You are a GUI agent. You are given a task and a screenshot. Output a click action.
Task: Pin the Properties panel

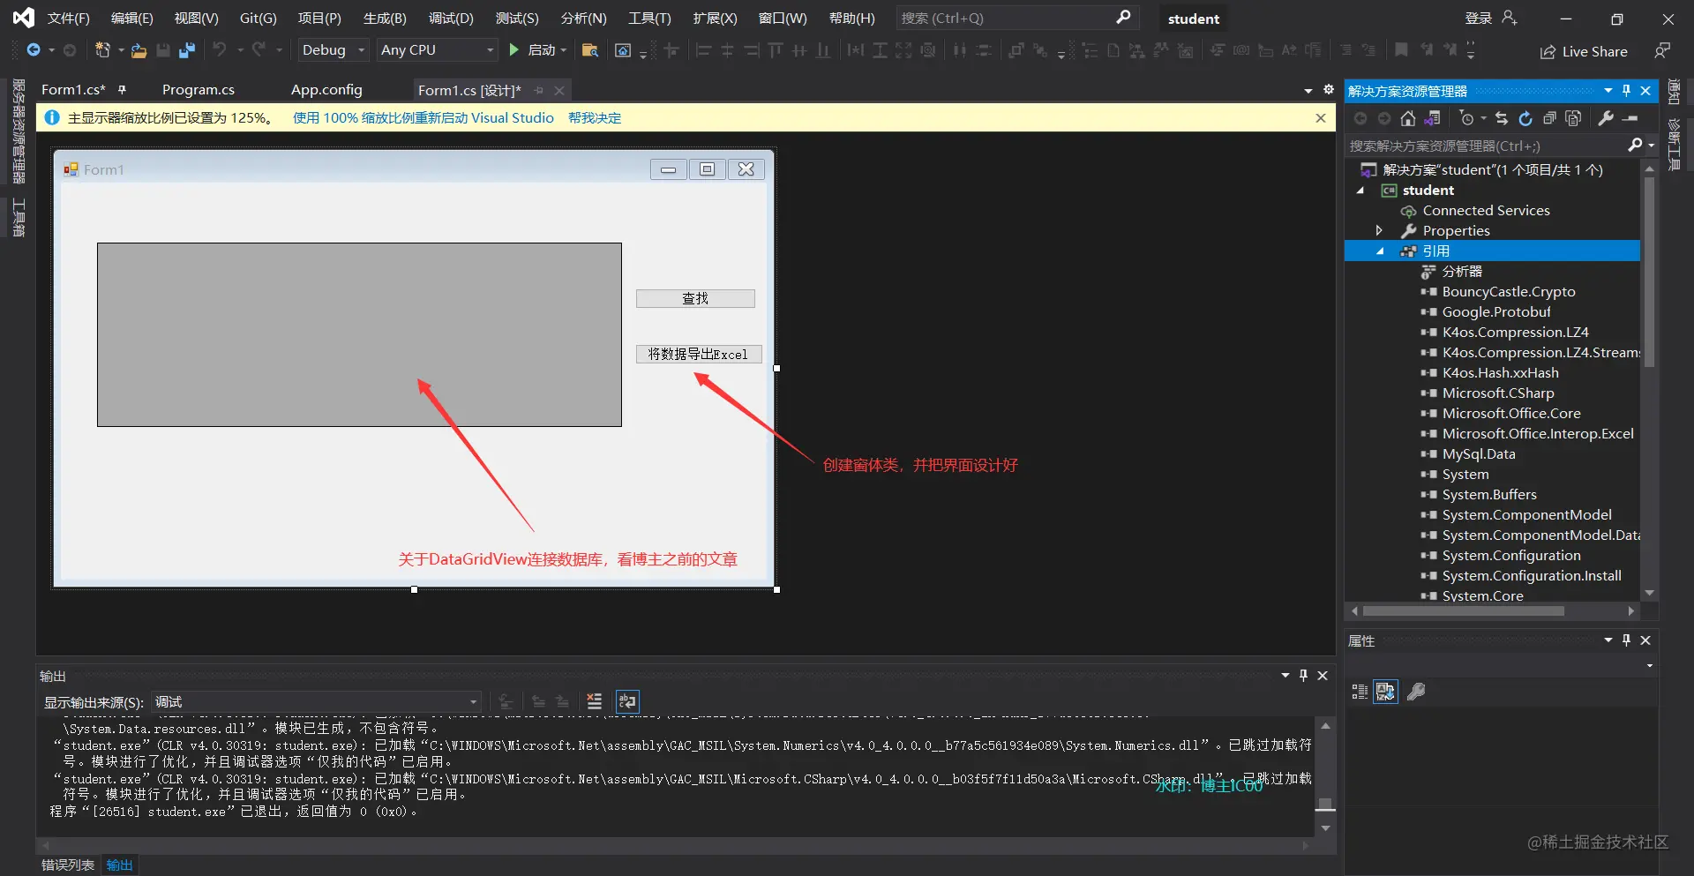1627,640
